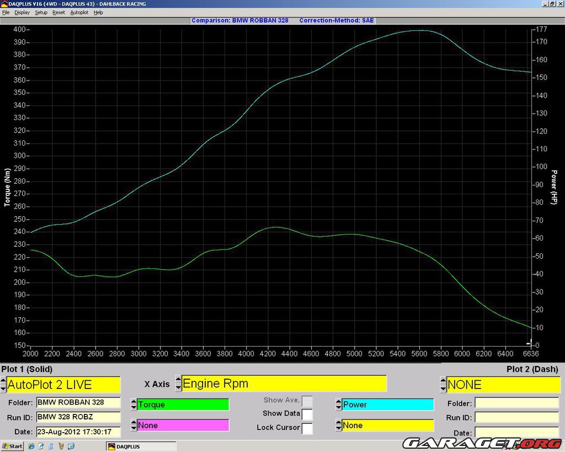The image size is (565, 452).
Task: Click the 400 Nm top left axis label
Action: click(19, 29)
